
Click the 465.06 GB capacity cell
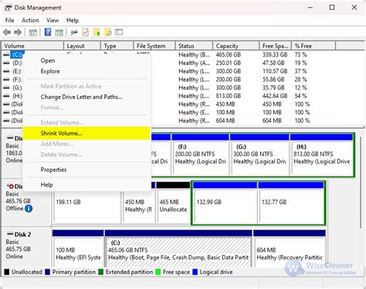pos(229,55)
